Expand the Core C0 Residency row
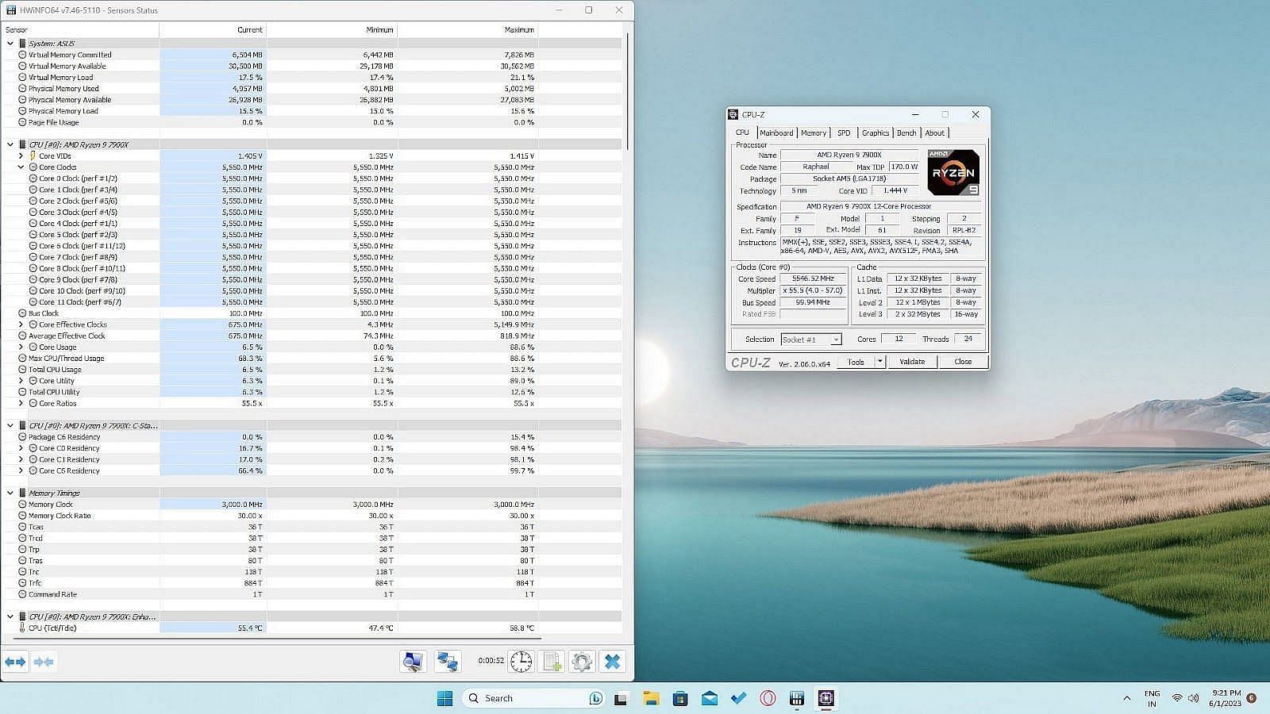 click(x=21, y=448)
